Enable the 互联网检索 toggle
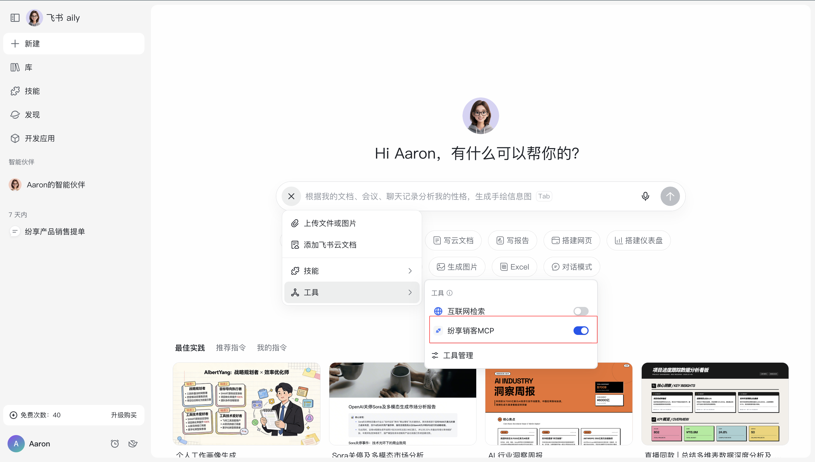 pyautogui.click(x=581, y=311)
